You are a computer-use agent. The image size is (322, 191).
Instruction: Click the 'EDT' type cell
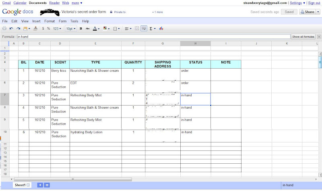pos(95,87)
